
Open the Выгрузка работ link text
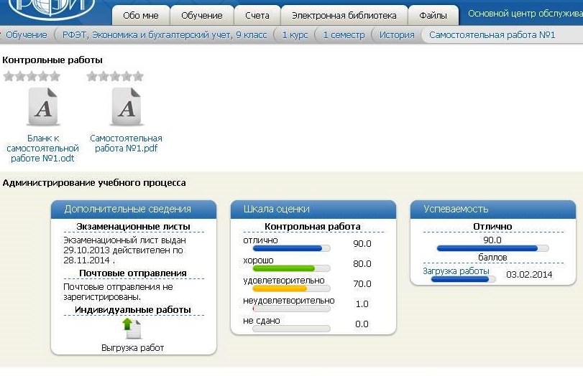[132, 348]
